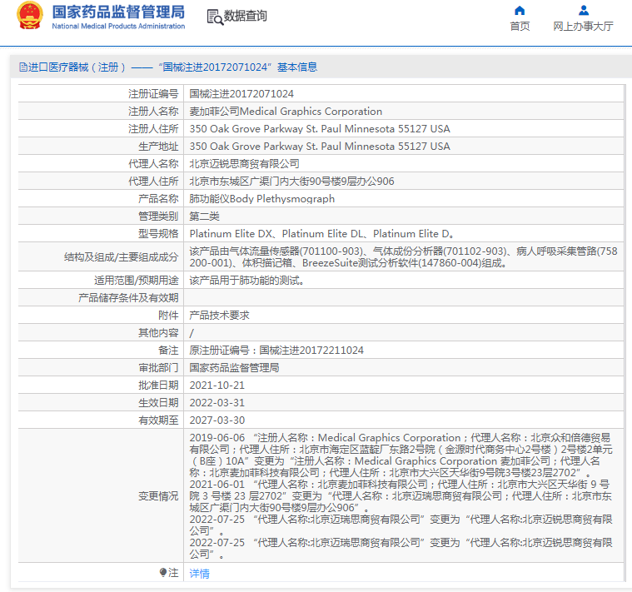Image resolution: width=632 pixels, height=592 pixels.
Task: Click the 国家药品监督管理局 site title
Action: (118, 12)
